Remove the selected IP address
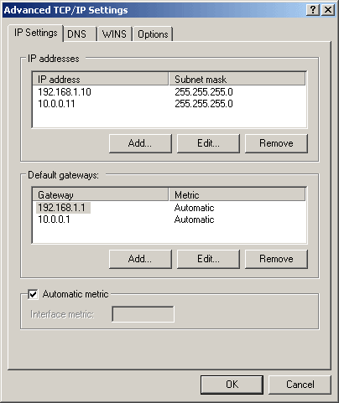Screen dimensions: 339x403 coord(276,143)
